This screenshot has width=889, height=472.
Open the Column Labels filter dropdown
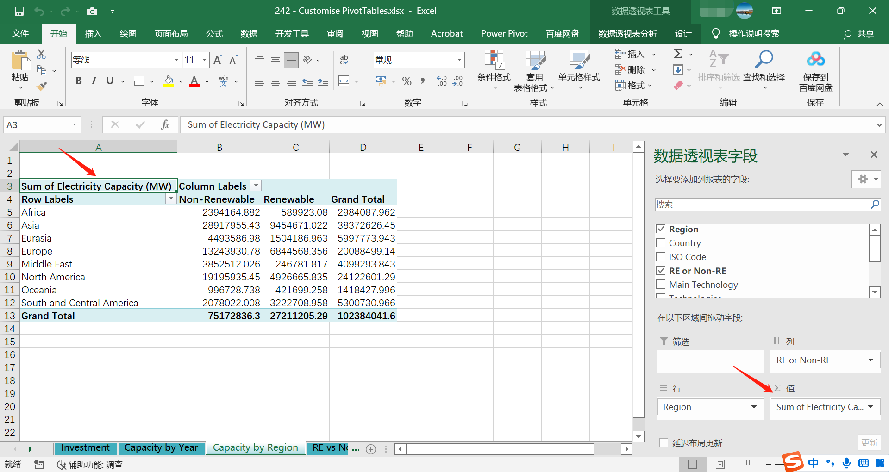[256, 186]
